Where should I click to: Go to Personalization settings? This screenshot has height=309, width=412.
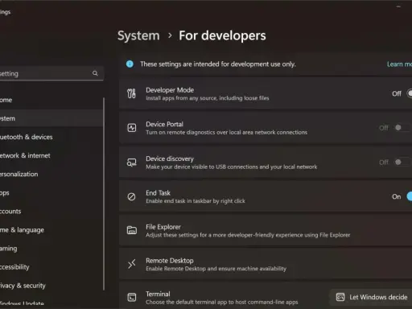[51, 174]
